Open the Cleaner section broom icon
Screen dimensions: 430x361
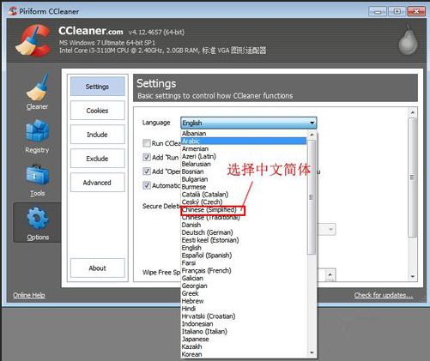click(38, 87)
